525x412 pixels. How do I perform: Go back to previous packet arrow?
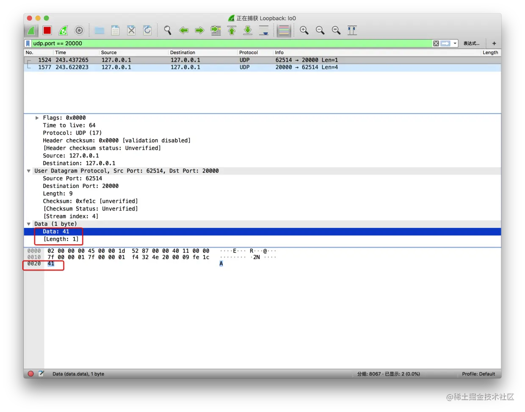point(184,30)
